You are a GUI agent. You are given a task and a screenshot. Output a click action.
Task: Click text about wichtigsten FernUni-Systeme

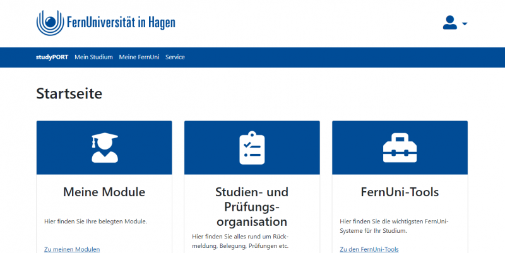point(394,226)
